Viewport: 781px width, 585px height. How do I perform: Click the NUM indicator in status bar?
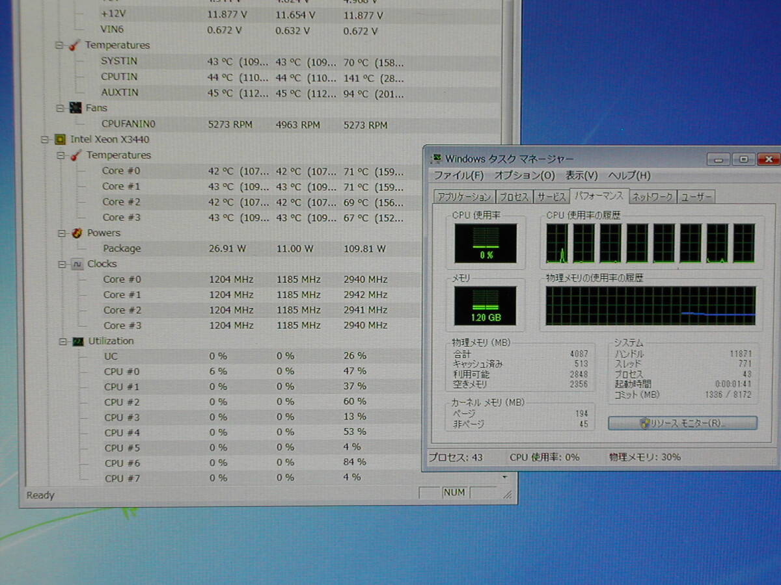click(454, 493)
